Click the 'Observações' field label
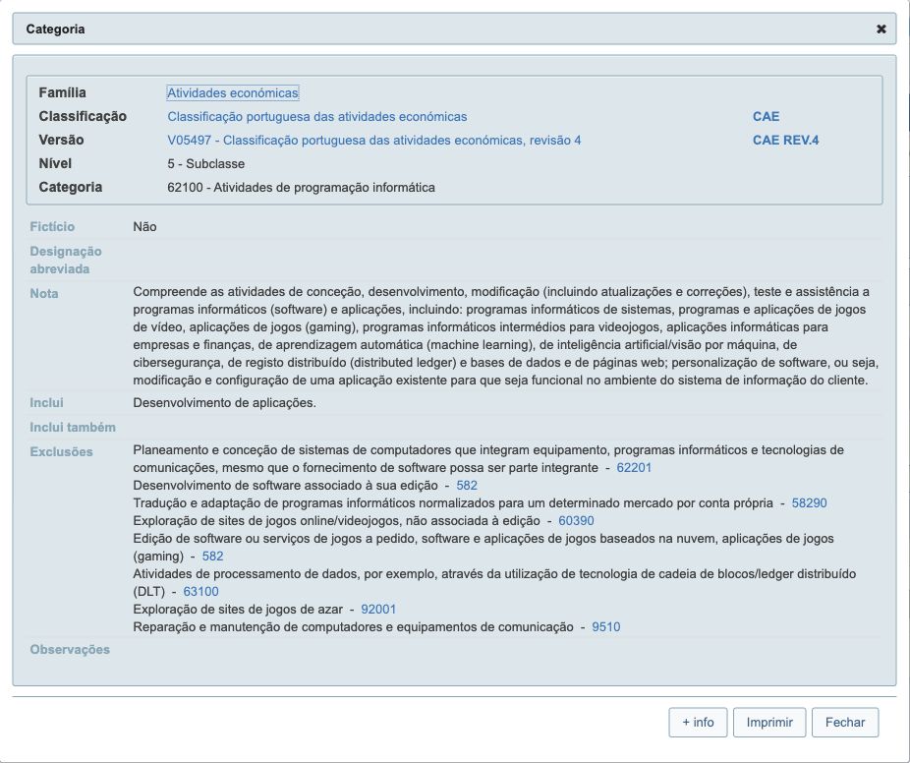This screenshot has height=763, width=910. click(x=70, y=650)
